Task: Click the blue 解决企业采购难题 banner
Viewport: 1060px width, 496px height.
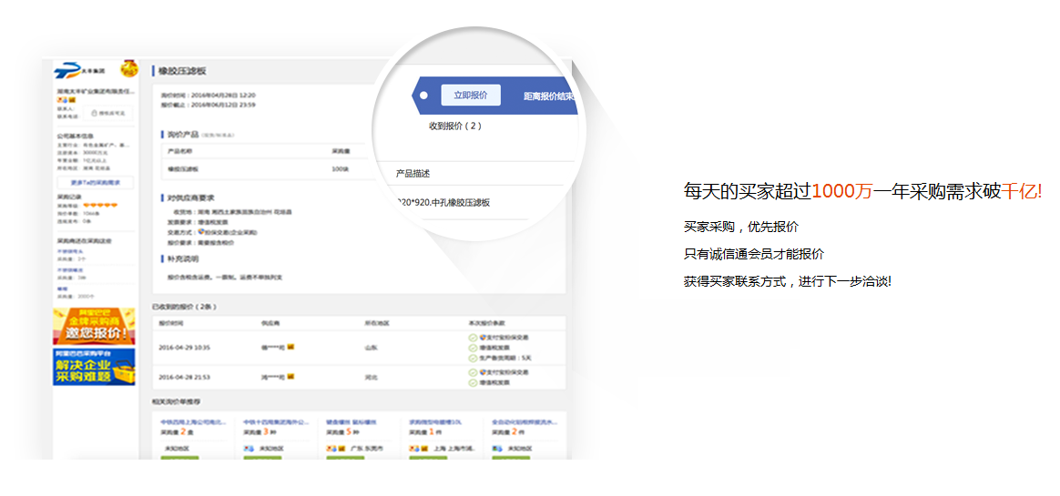Action: 94,367
